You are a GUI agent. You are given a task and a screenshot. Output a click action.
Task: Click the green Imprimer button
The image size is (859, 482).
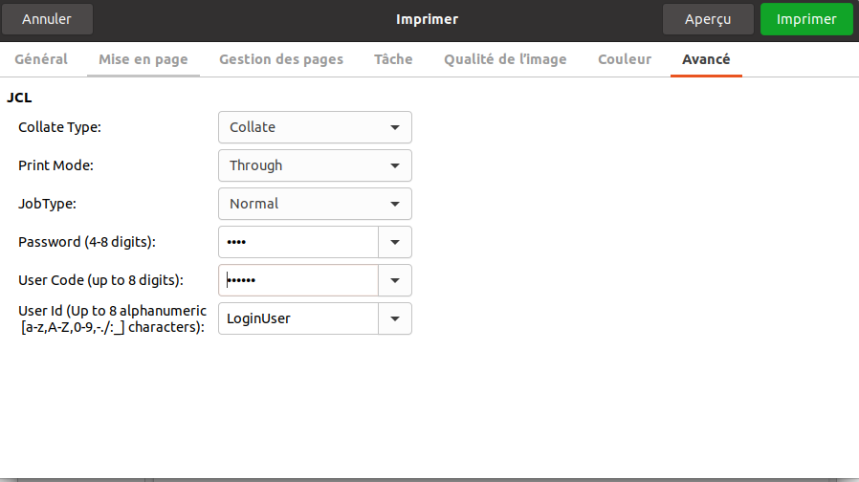coord(806,19)
